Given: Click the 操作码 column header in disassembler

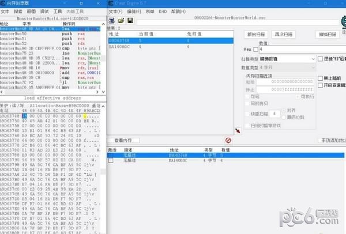Looking at the screenshot, I should pos(69,24).
